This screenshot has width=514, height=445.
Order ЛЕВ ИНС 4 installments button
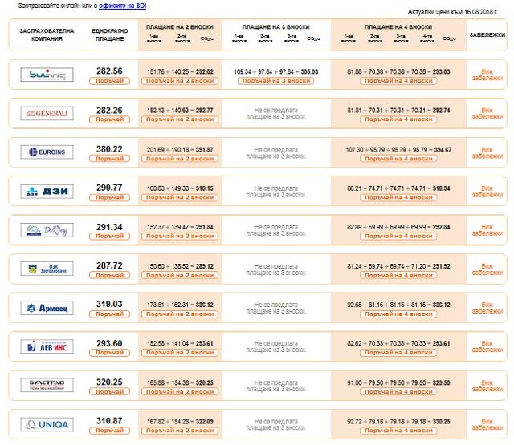point(398,353)
